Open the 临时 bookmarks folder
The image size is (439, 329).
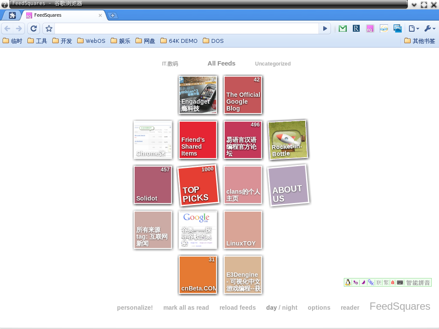click(x=12, y=41)
